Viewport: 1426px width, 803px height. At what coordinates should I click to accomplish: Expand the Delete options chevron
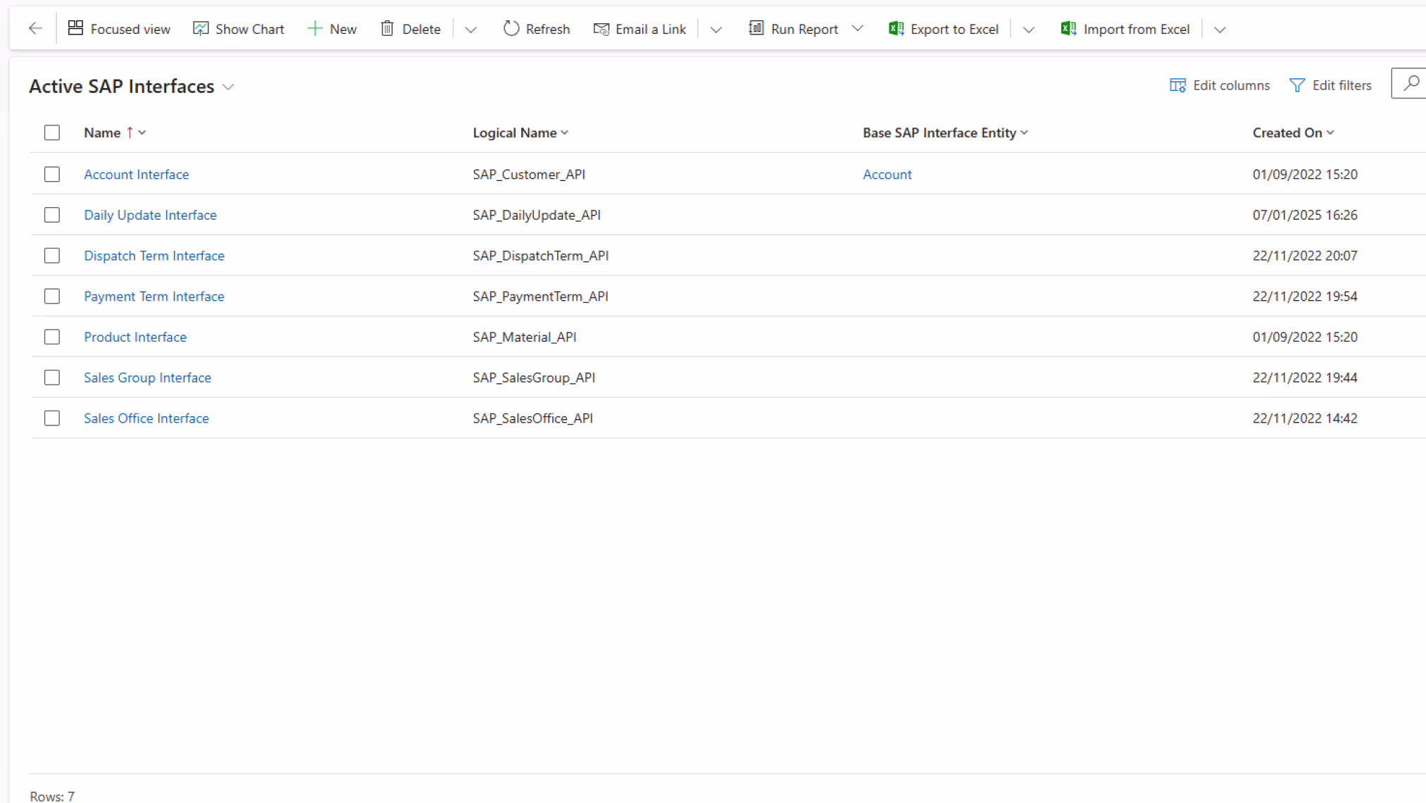click(471, 30)
